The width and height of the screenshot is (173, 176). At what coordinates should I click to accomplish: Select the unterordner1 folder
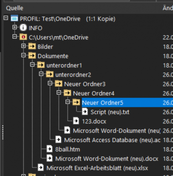(x=64, y=66)
